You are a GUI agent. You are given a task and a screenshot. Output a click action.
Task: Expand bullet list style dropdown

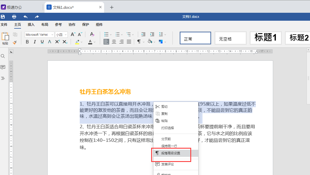(x=111, y=35)
